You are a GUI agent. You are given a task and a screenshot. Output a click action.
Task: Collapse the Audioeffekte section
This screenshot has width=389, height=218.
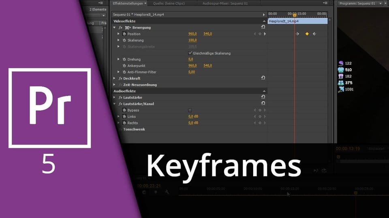(264, 91)
